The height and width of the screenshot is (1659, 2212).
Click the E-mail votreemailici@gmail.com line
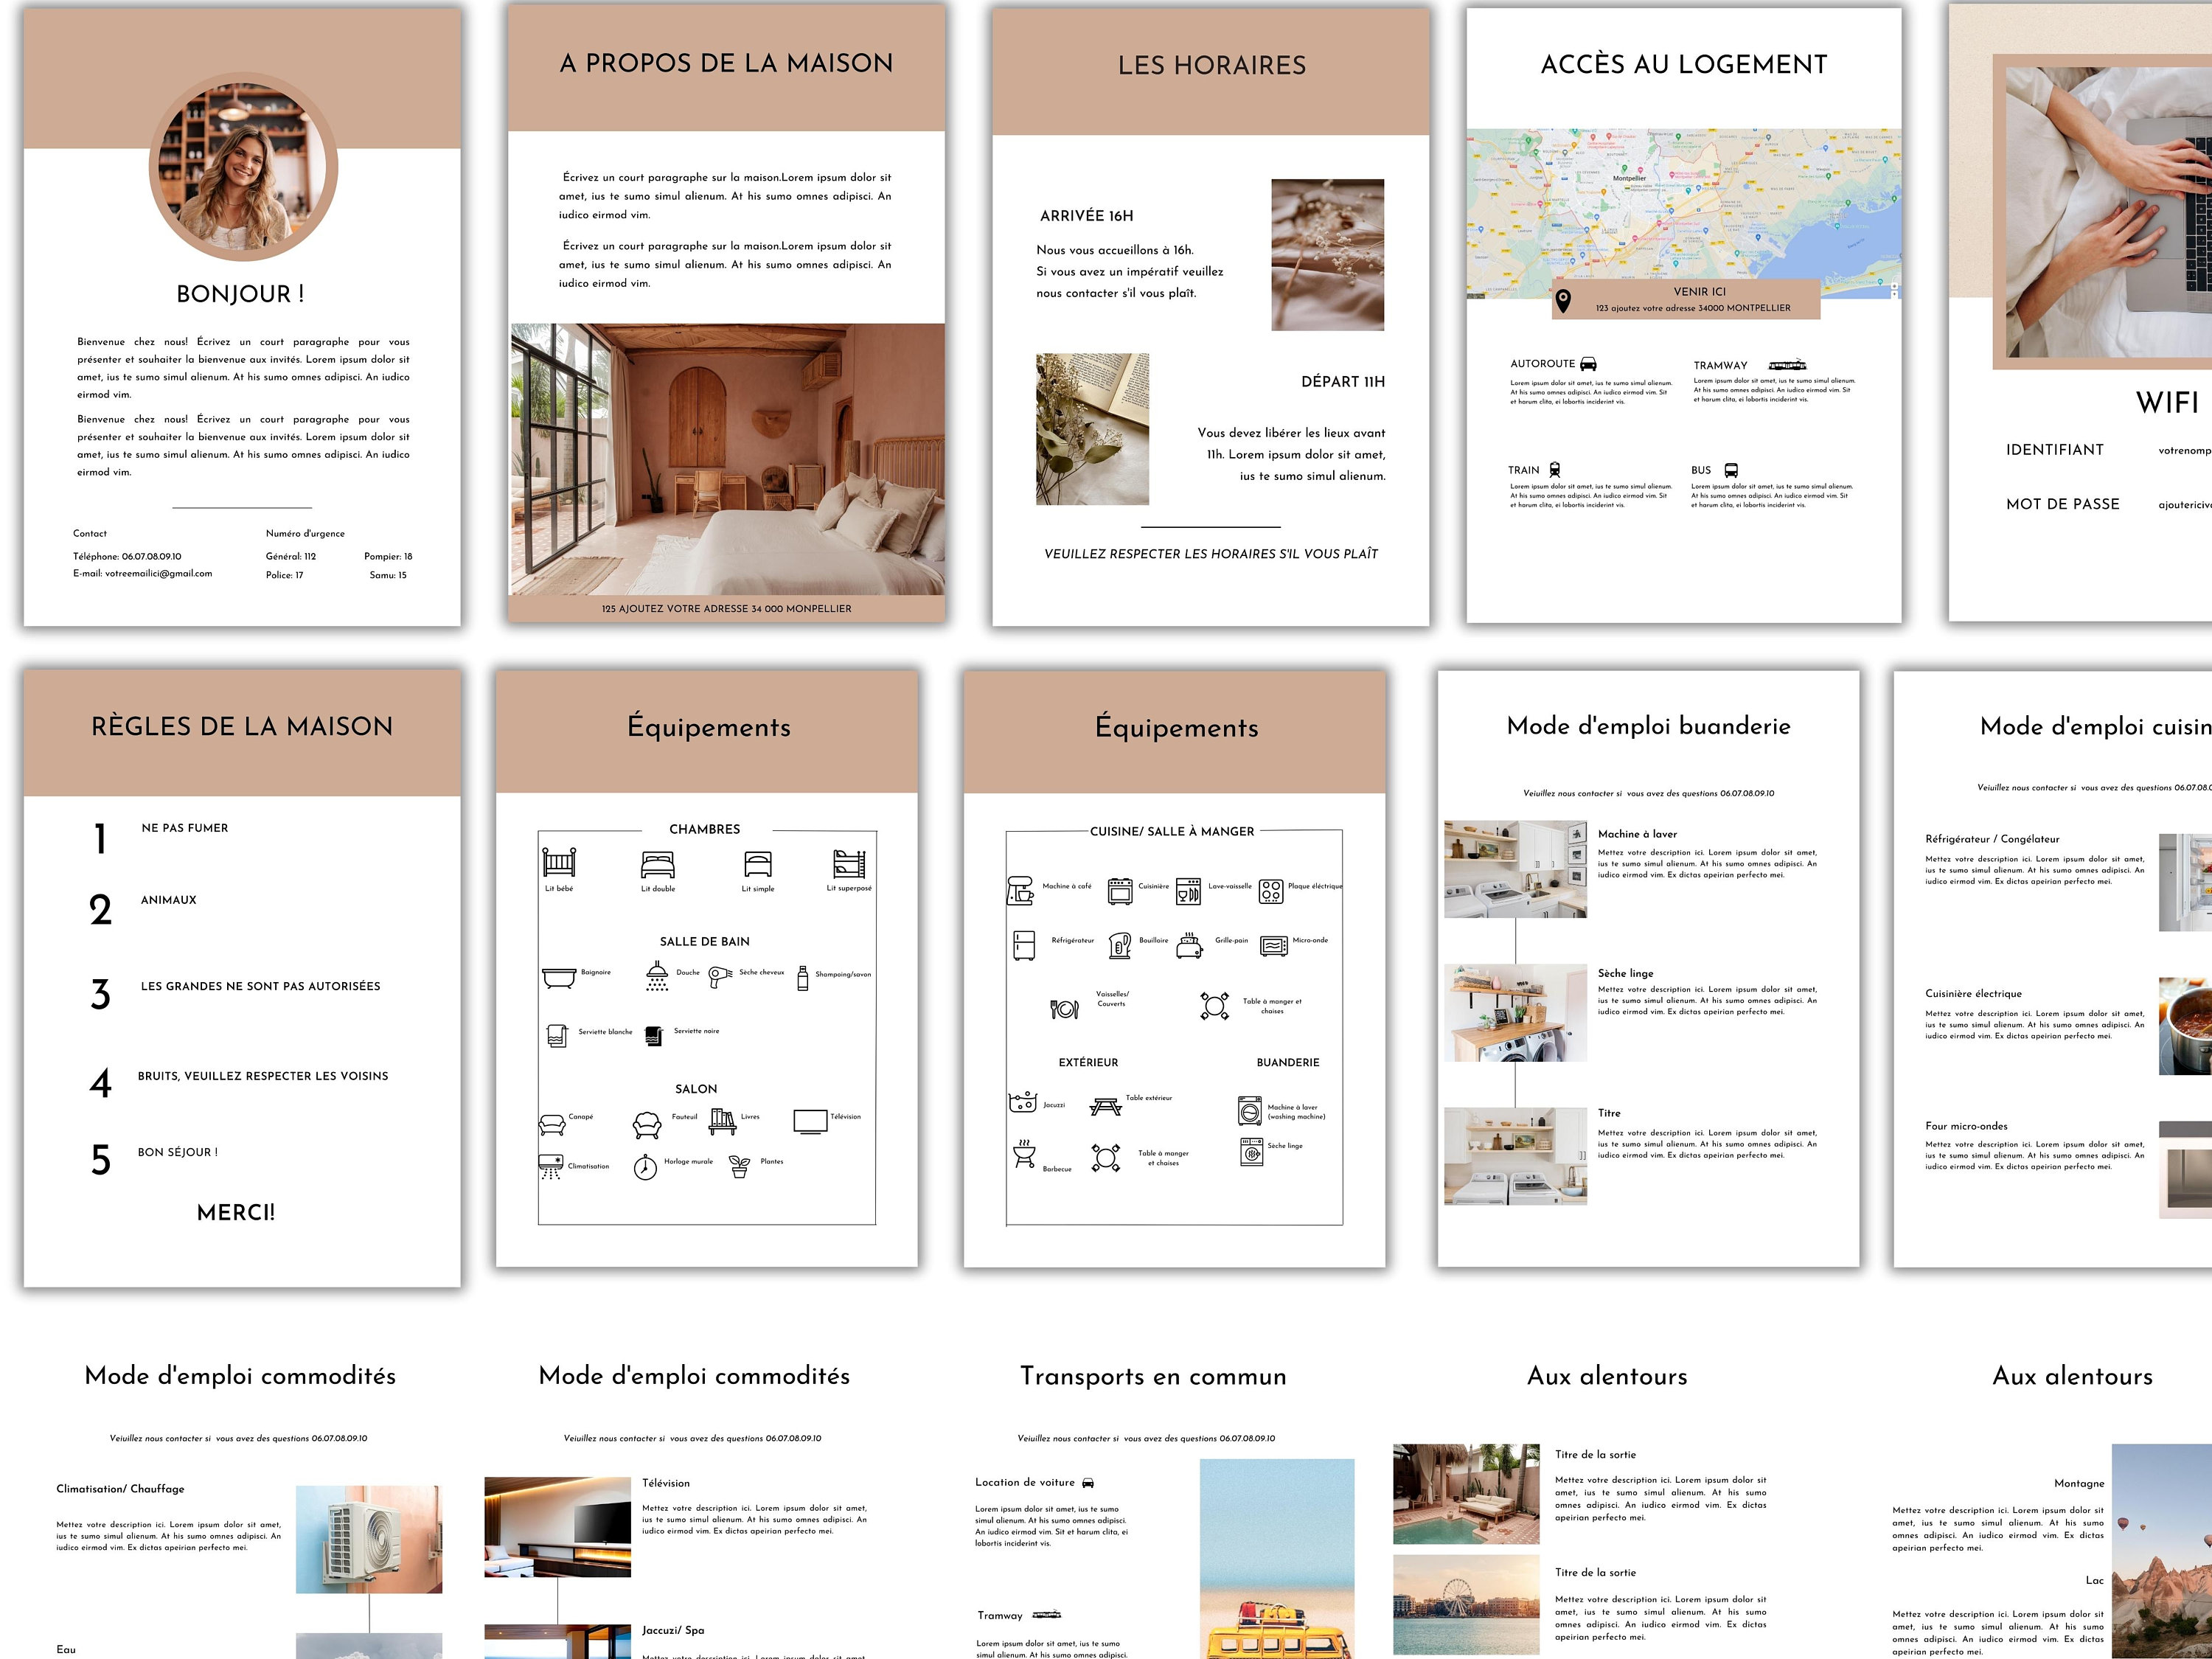[x=142, y=574]
